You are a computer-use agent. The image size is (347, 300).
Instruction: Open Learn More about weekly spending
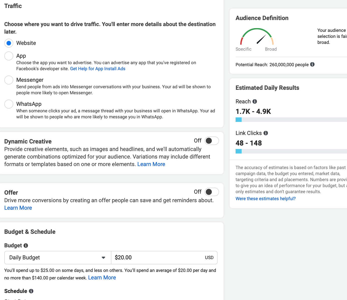pyautogui.click(x=102, y=277)
